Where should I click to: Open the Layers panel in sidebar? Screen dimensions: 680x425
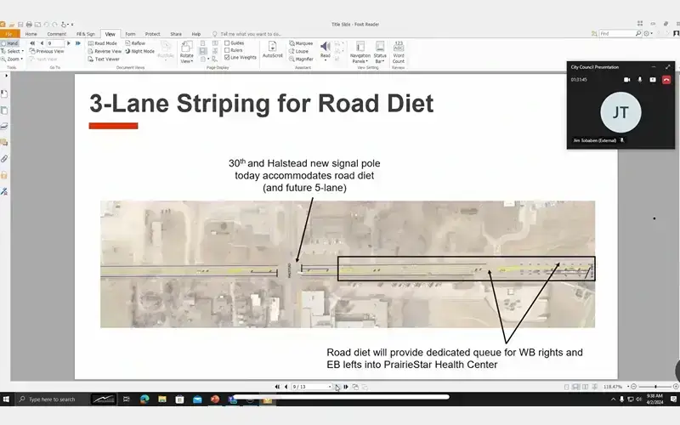(4, 126)
